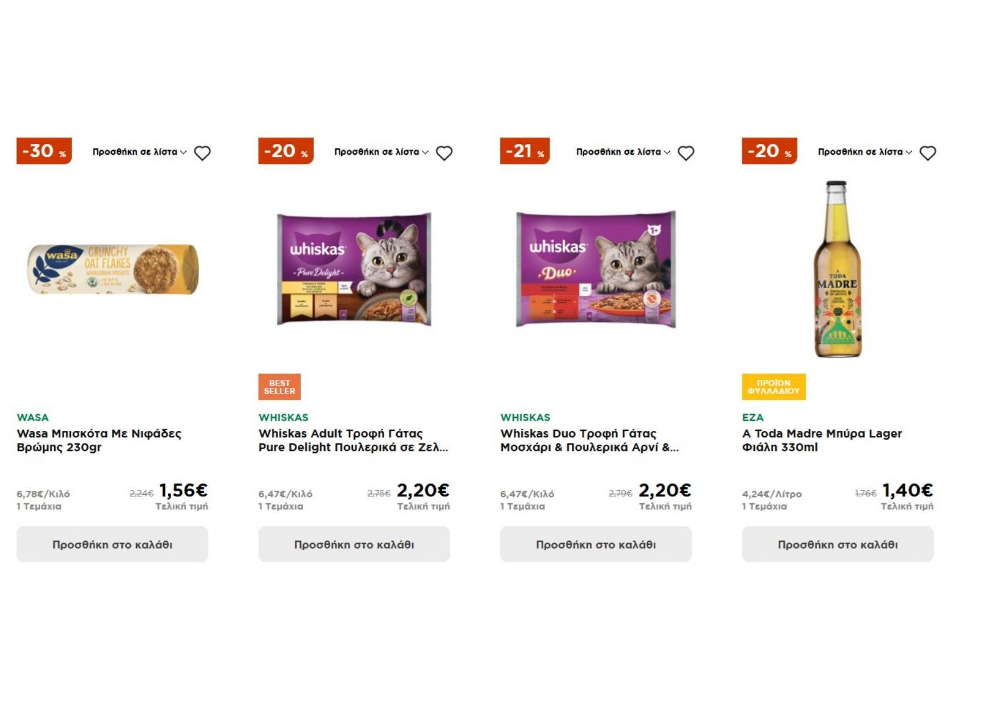Tap heart icon for A Toda Madre beer
Screen dimensions: 997x705
pyautogui.click(x=928, y=153)
